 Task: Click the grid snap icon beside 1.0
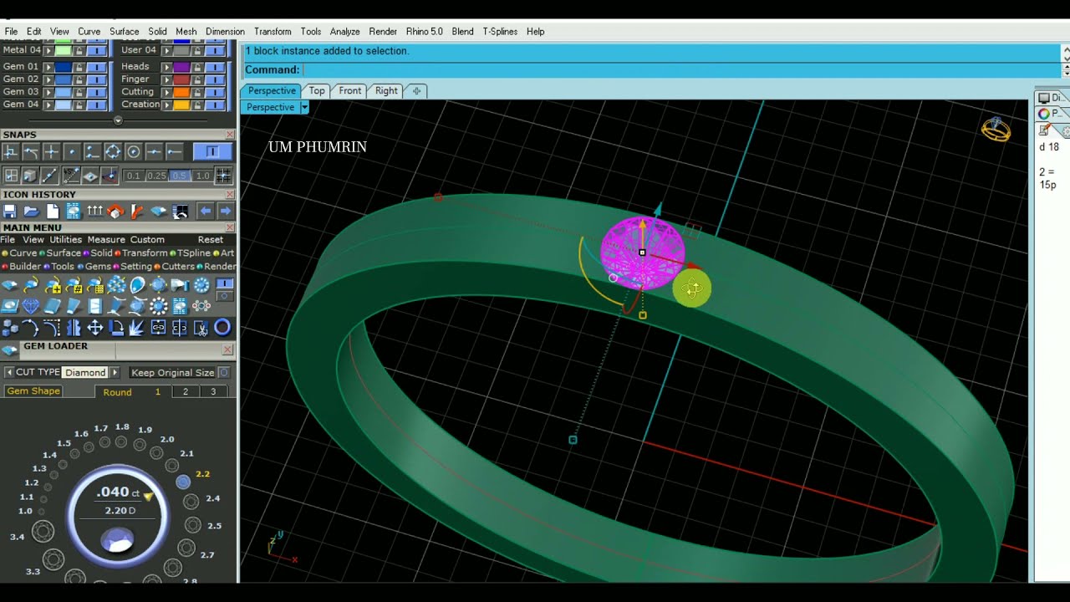point(223,176)
